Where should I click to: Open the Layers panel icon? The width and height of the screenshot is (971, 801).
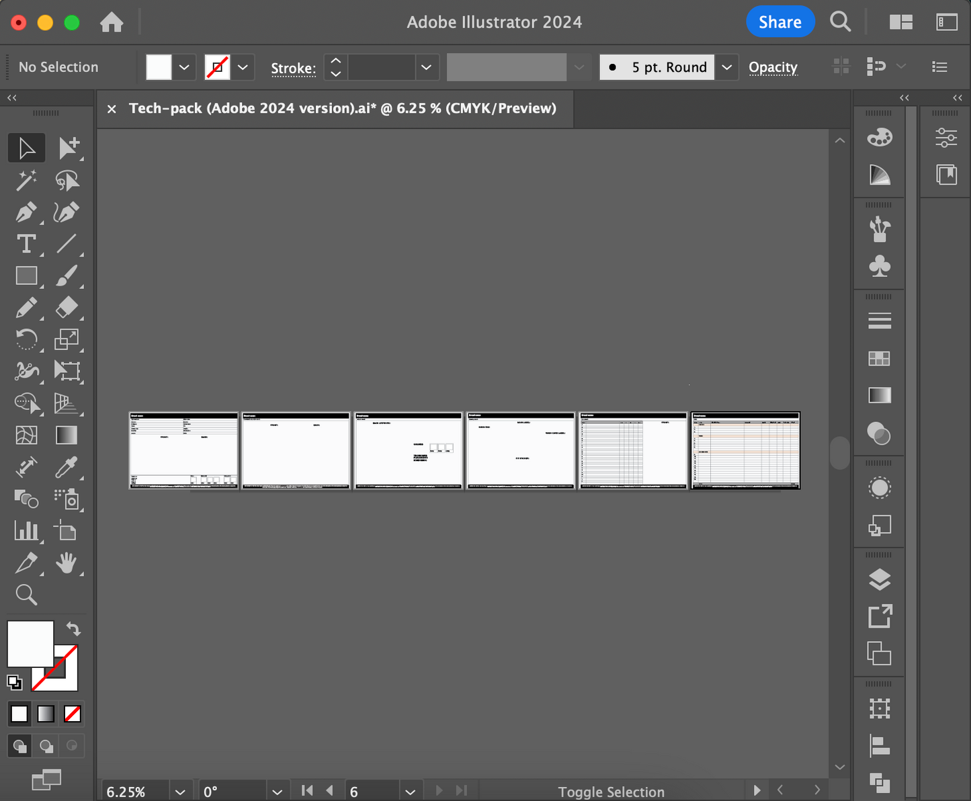click(879, 579)
